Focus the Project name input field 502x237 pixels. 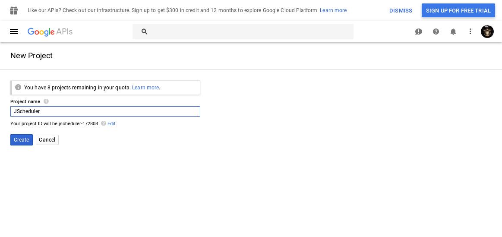tap(105, 111)
